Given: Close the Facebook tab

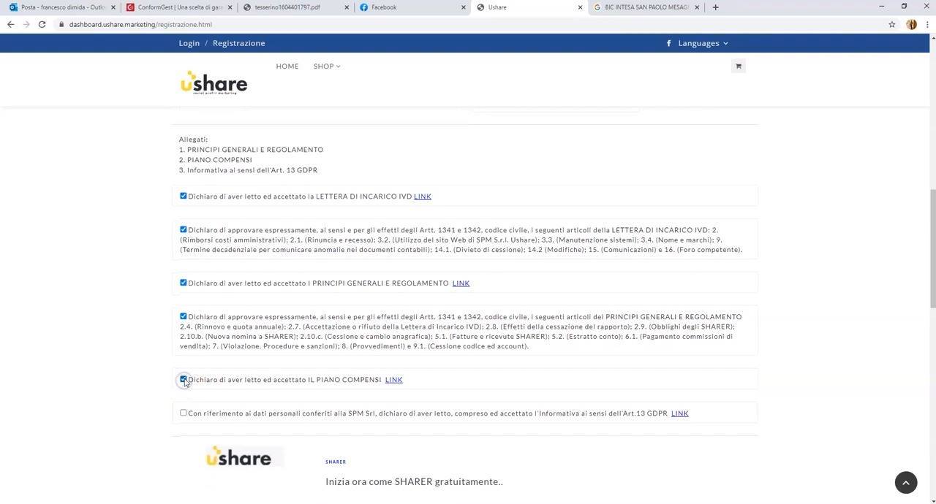Looking at the screenshot, I should click(x=464, y=7).
